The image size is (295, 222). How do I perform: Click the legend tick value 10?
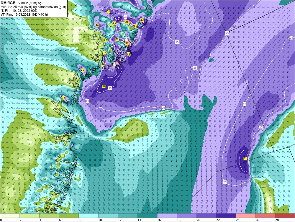[x=100, y=220]
